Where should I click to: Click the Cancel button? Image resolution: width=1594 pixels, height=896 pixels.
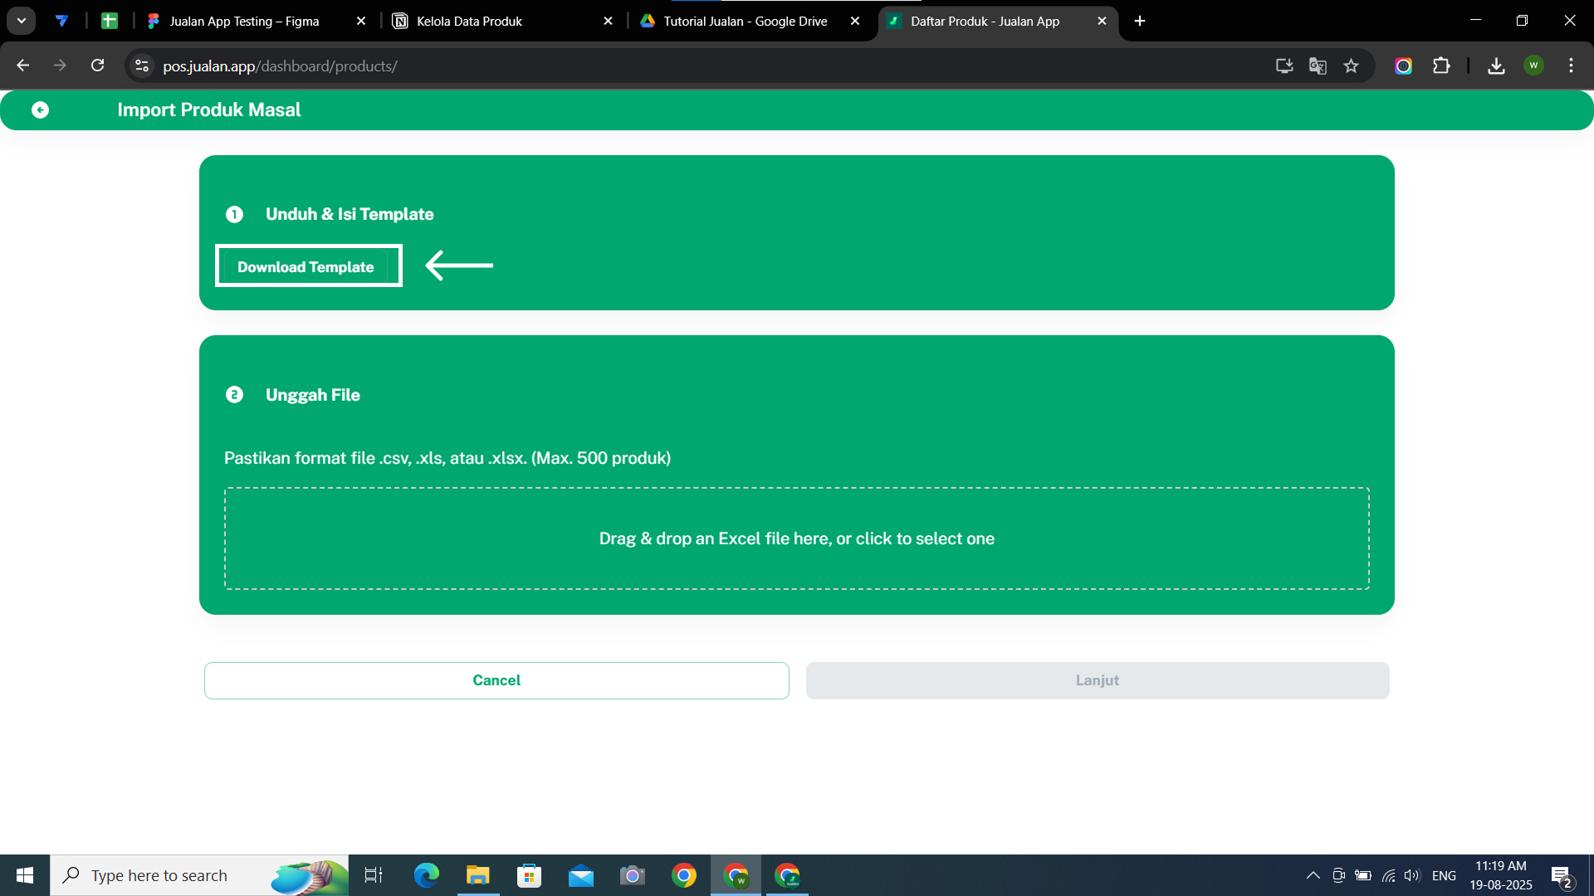[496, 680]
